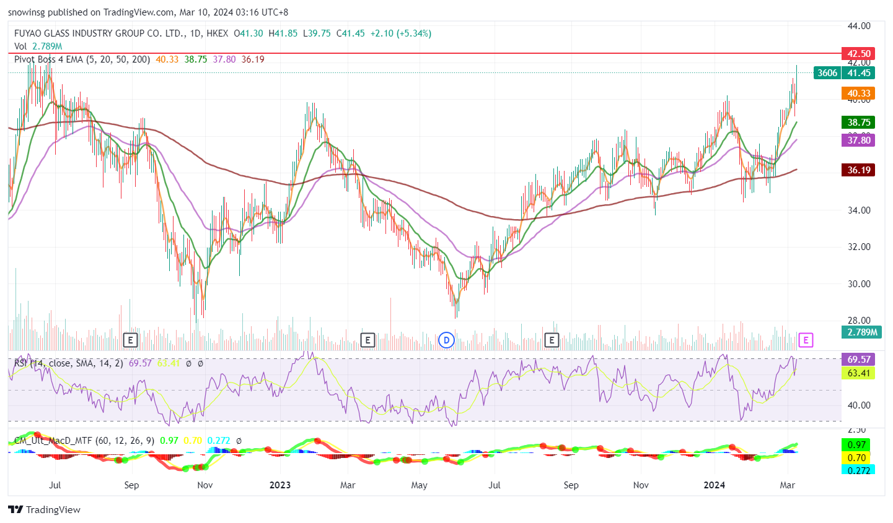Click the HKEX exchange label
The height and width of the screenshot is (523, 893).
[x=218, y=33]
